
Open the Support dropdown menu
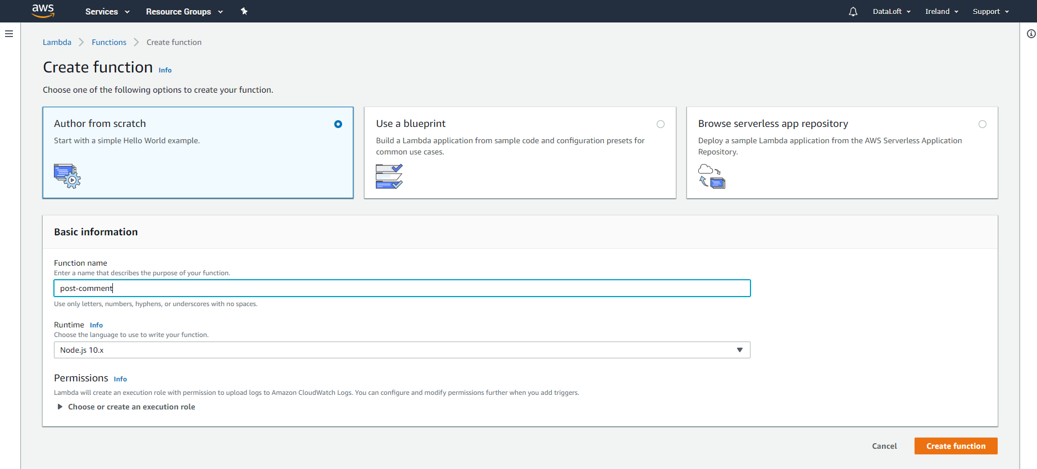[991, 11]
